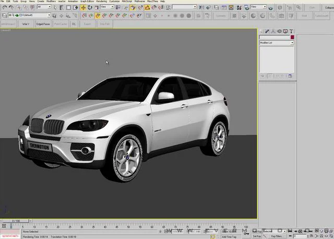Image resolution: width=334 pixels, height=239 pixels.
Task: Click the 0 / 100 time slider
Action: pyautogui.click(x=16, y=221)
